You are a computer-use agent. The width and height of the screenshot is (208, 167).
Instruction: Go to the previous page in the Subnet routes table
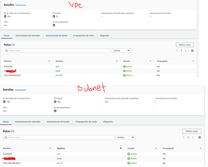click(184, 137)
